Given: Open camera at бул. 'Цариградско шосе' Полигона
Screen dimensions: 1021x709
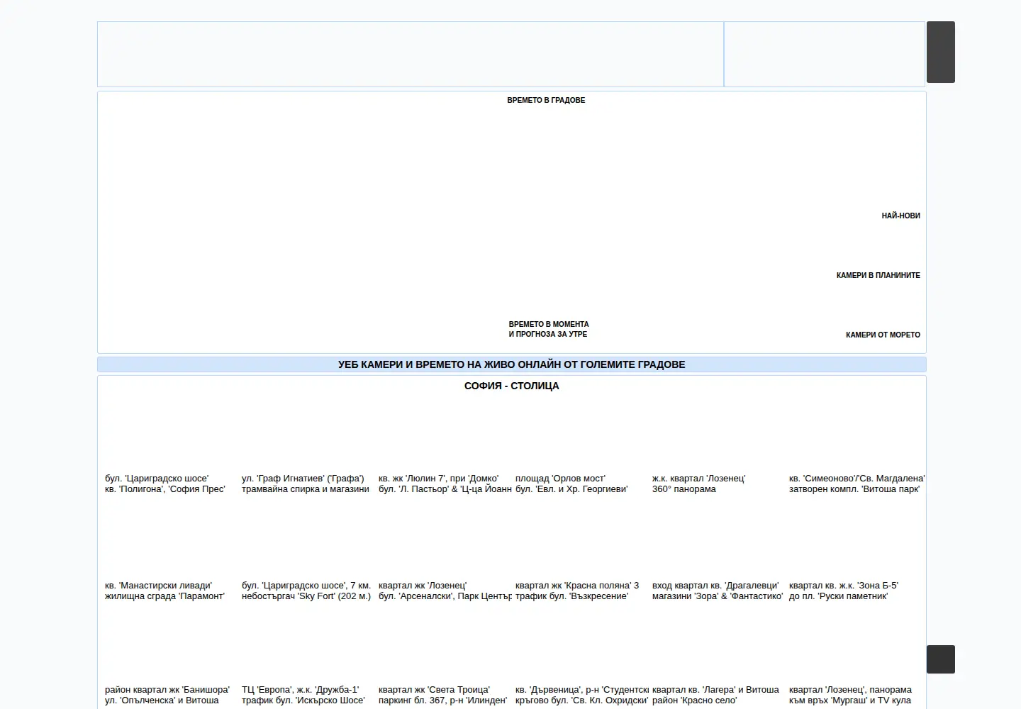Looking at the screenshot, I should click(165, 484).
